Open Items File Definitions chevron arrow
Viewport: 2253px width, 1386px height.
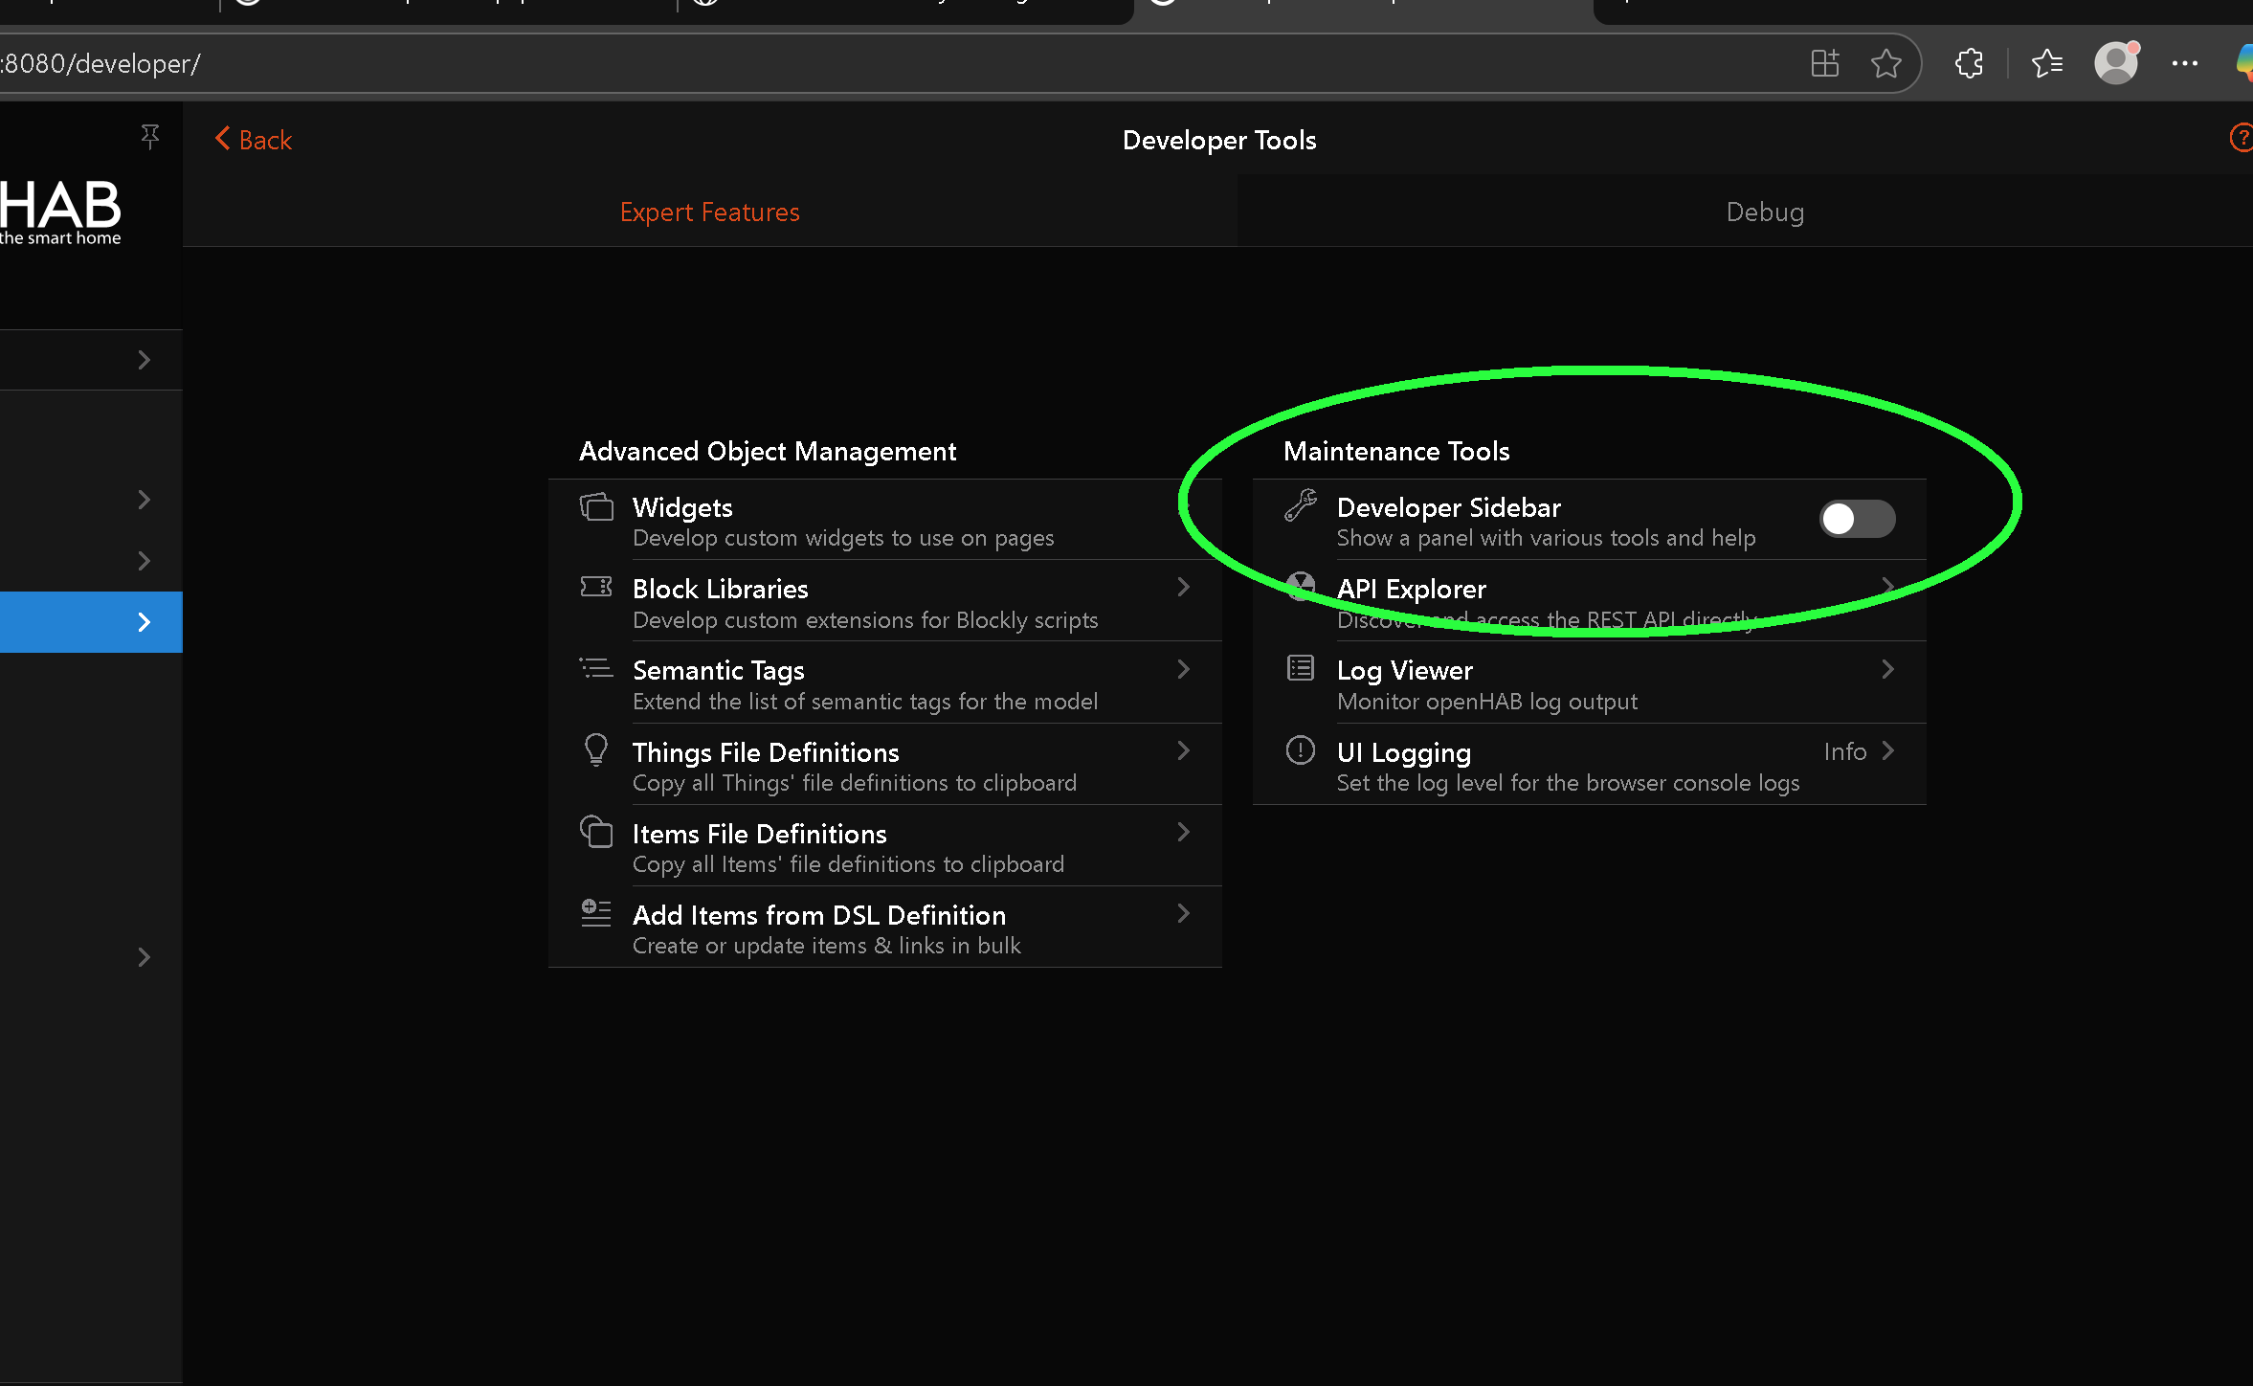(x=1184, y=832)
